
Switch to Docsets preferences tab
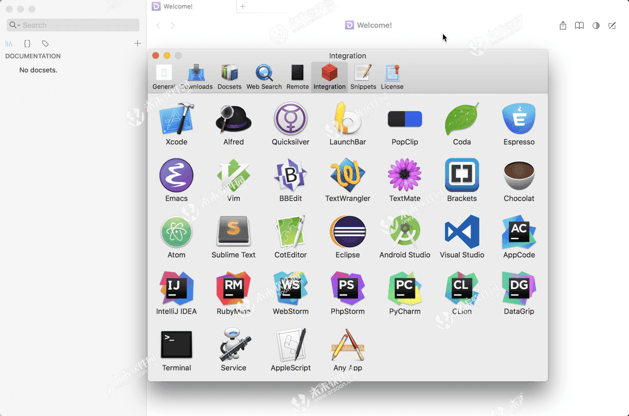[230, 77]
